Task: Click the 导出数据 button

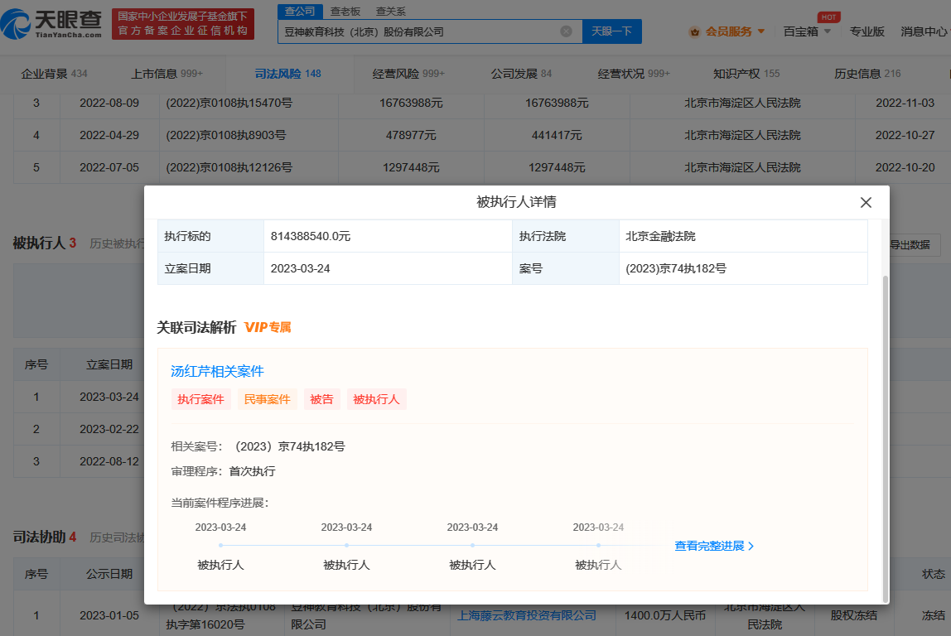Action: 910,245
